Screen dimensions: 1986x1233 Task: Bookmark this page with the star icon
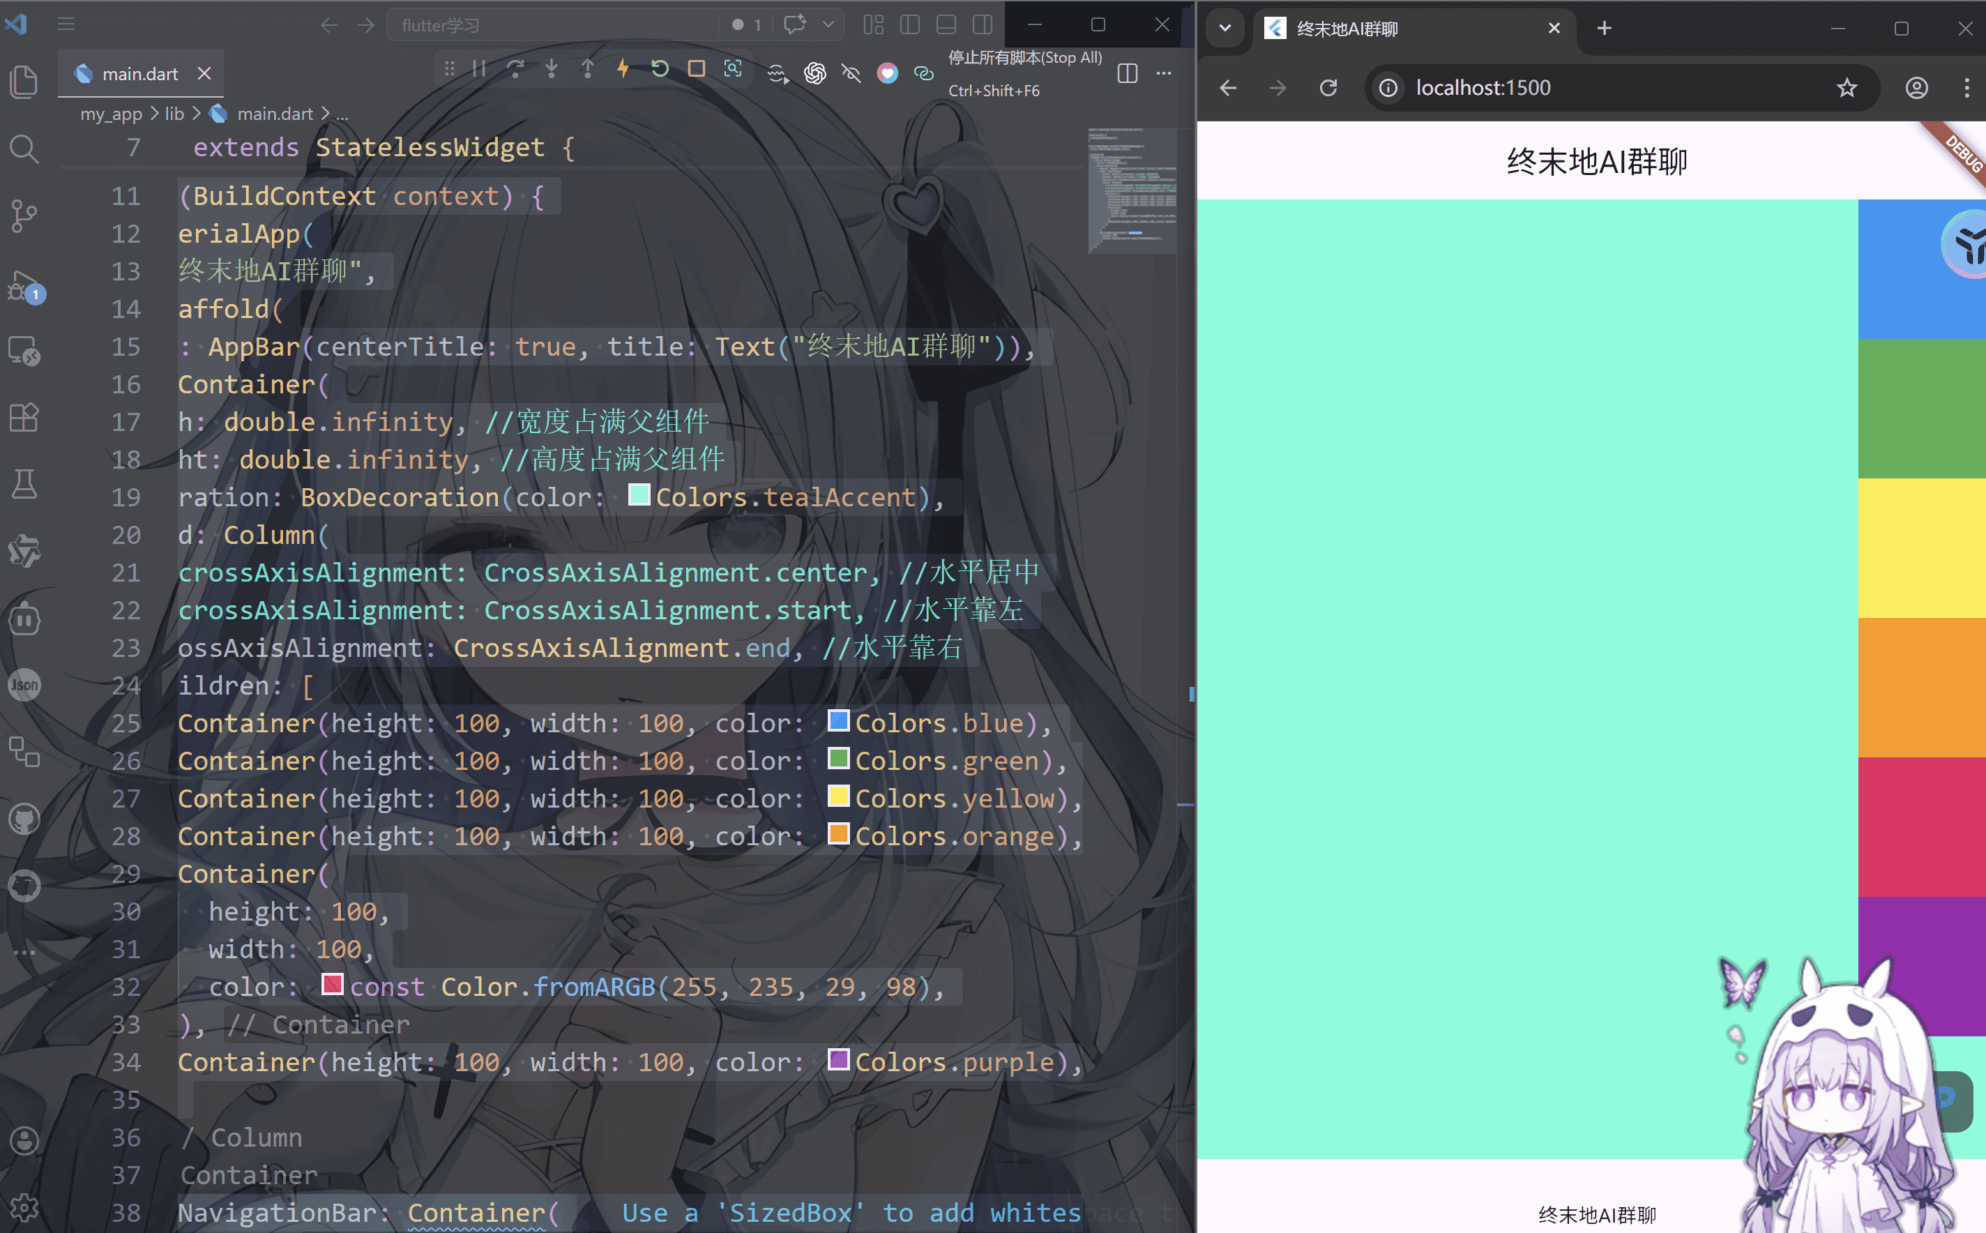tap(1847, 88)
